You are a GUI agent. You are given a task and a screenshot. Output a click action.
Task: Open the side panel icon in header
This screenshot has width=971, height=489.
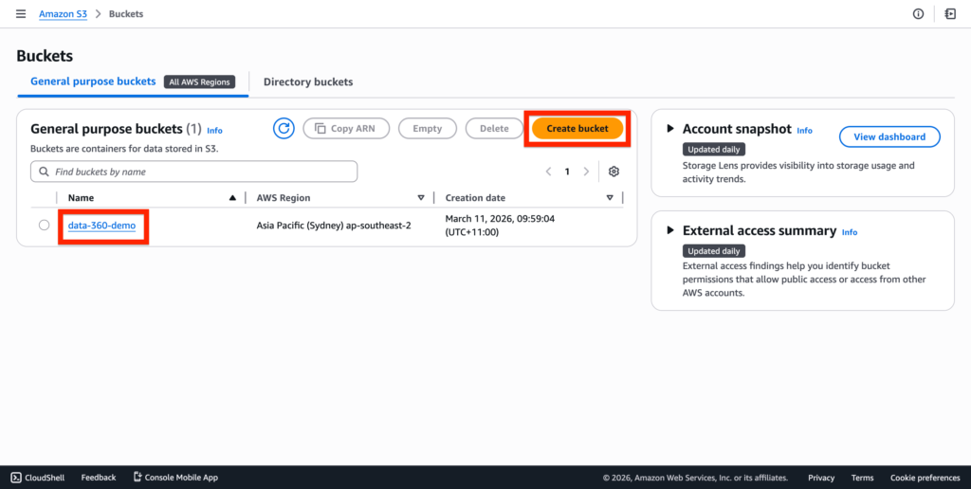[x=950, y=14]
